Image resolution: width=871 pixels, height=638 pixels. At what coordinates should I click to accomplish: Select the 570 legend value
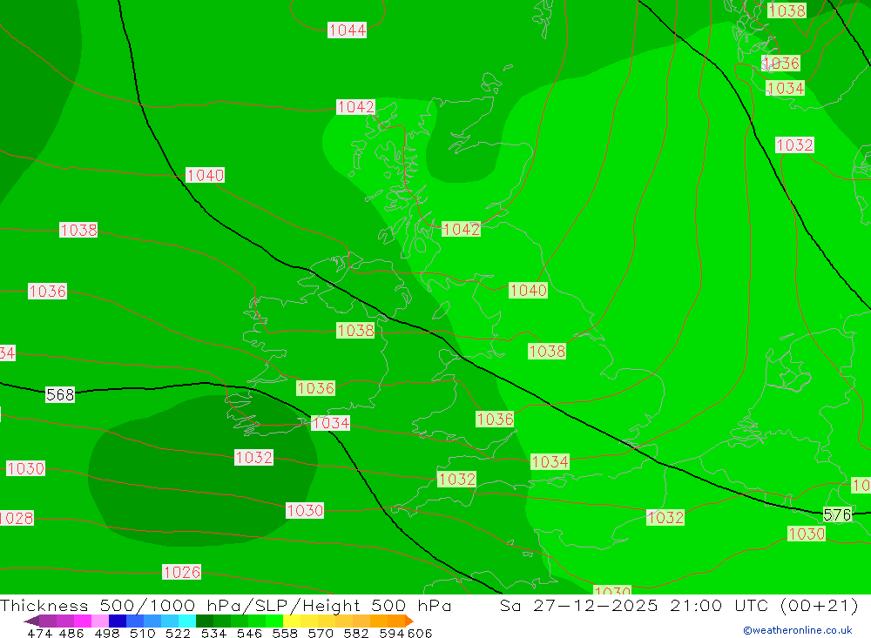[320, 633]
